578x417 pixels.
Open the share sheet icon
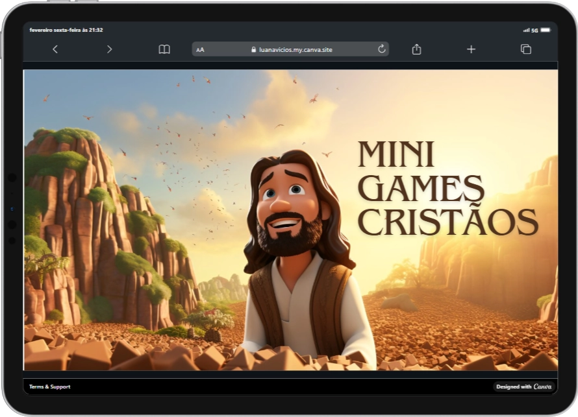[x=416, y=49]
